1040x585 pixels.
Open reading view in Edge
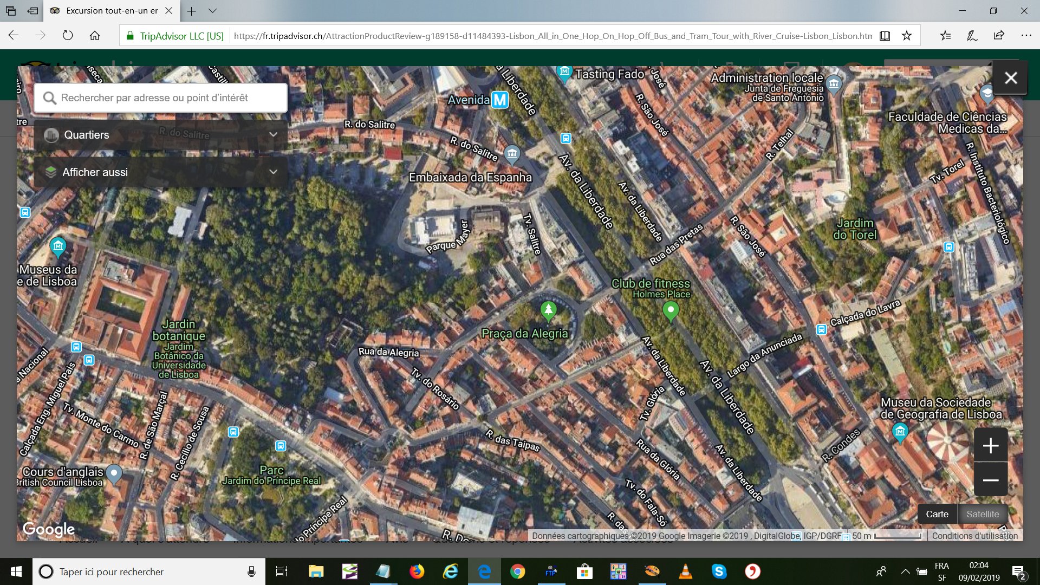click(885, 36)
